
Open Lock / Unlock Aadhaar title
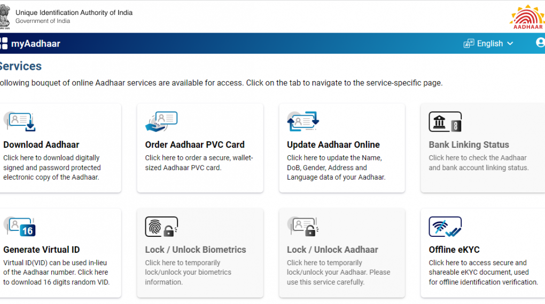332,250
